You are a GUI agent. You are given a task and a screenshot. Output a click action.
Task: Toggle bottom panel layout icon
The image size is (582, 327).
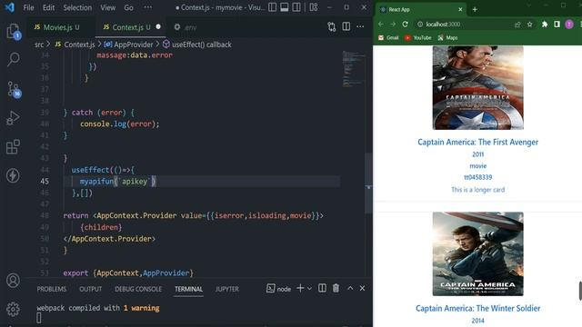click(x=285, y=7)
